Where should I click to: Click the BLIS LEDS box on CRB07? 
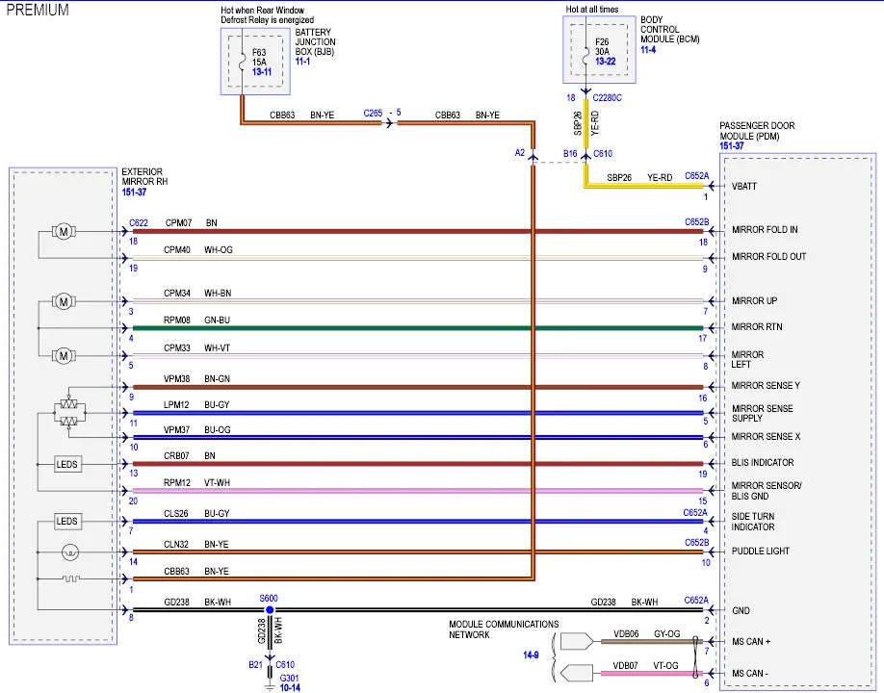coord(66,464)
